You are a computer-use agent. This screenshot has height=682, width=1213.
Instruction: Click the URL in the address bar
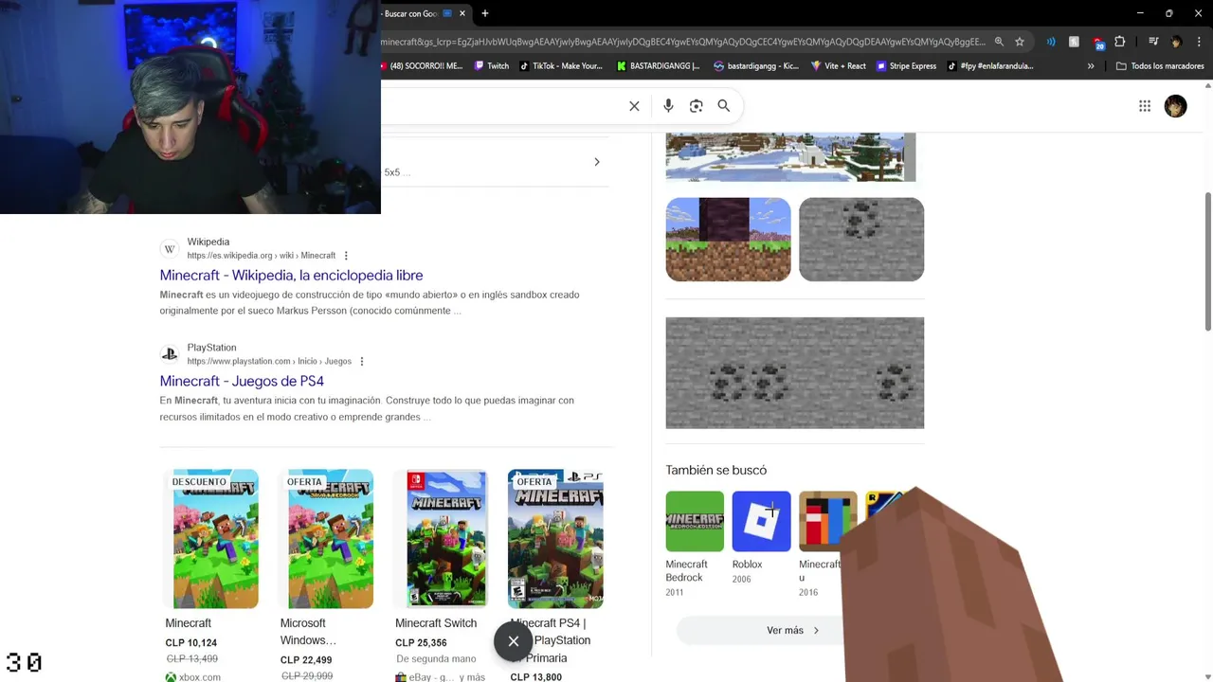[682, 42]
